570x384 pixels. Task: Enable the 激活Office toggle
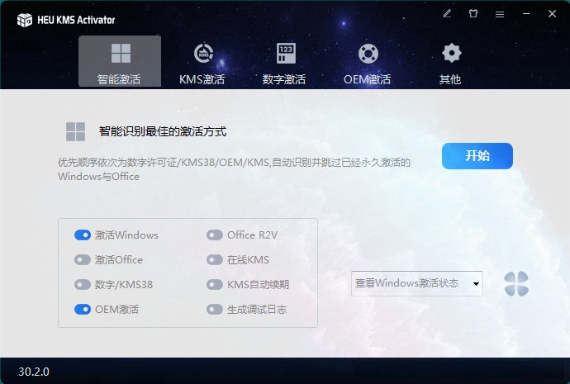point(83,260)
